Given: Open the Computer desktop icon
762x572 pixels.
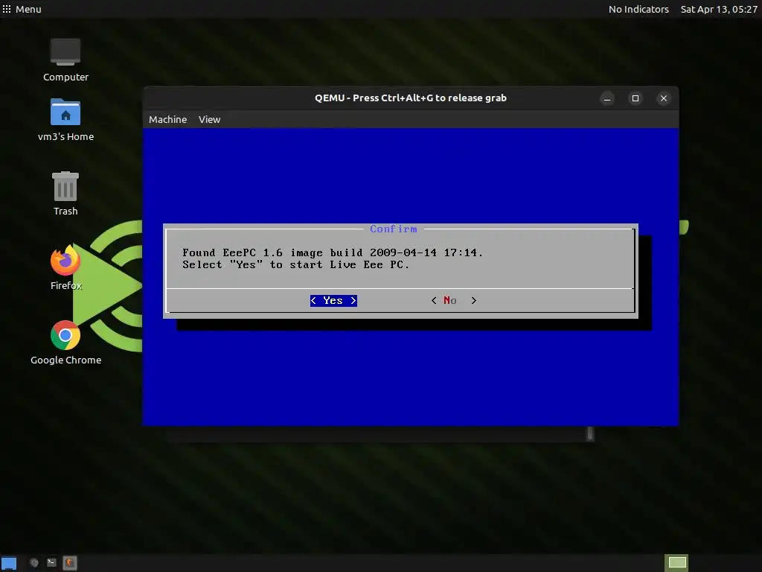Looking at the screenshot, I should tap(65, 60).
